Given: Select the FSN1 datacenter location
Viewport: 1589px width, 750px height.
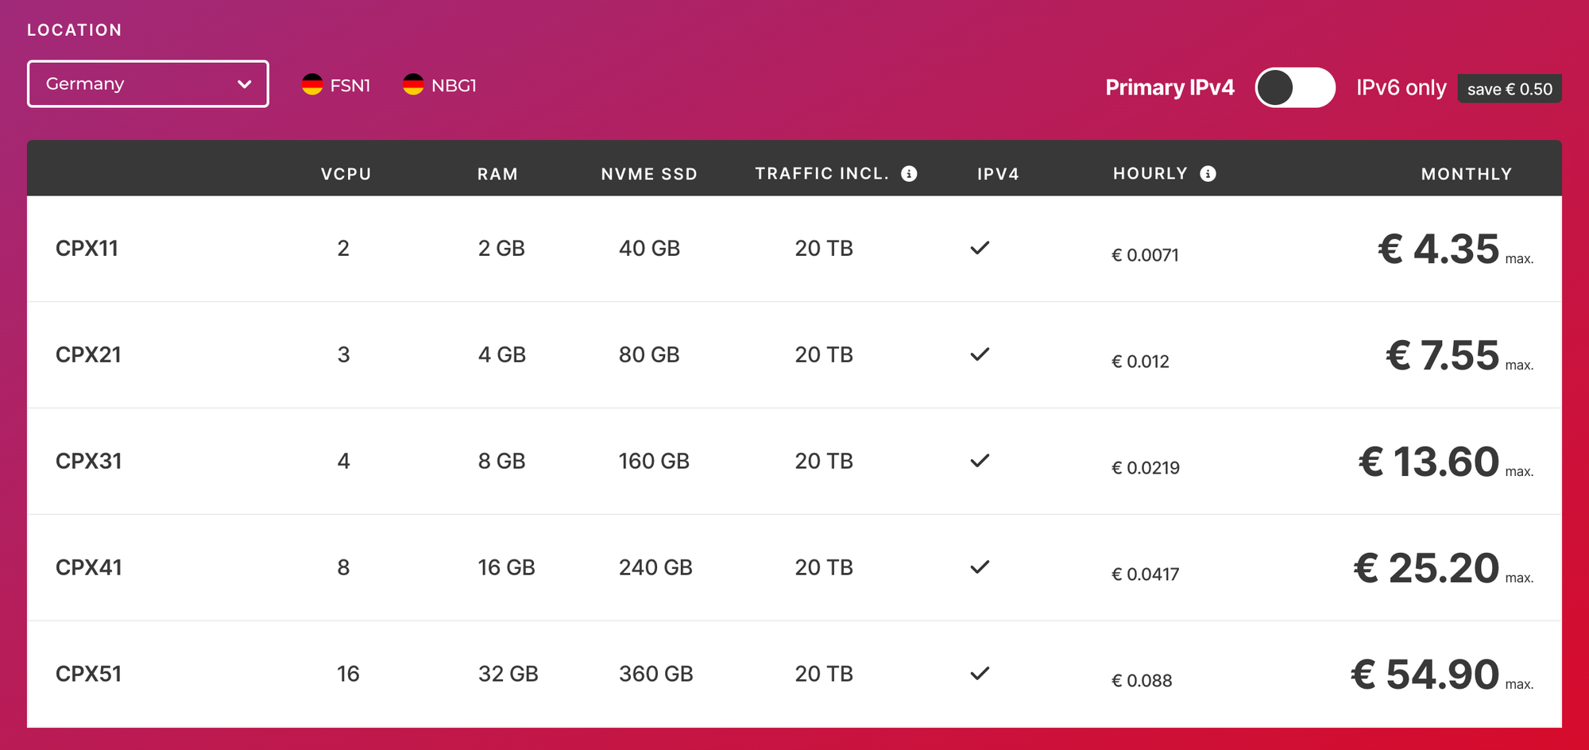Looking at the screenshot, I should tap(350, 85).
